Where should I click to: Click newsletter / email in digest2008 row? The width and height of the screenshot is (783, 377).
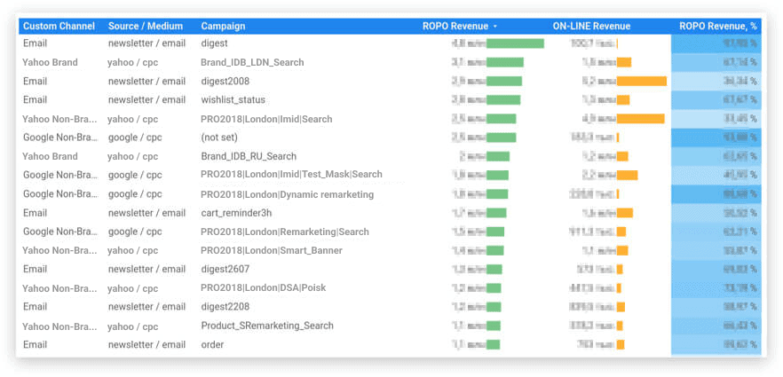tap(146, 82)
